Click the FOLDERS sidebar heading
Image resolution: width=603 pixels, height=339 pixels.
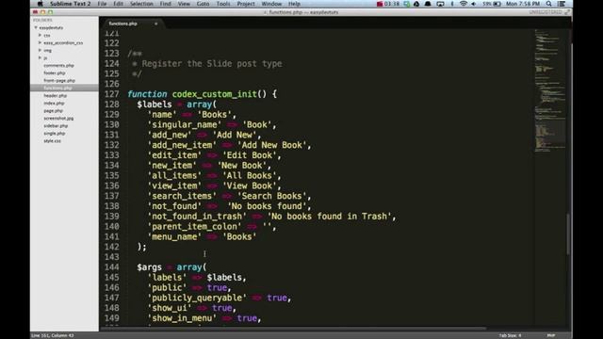(42, 20)
